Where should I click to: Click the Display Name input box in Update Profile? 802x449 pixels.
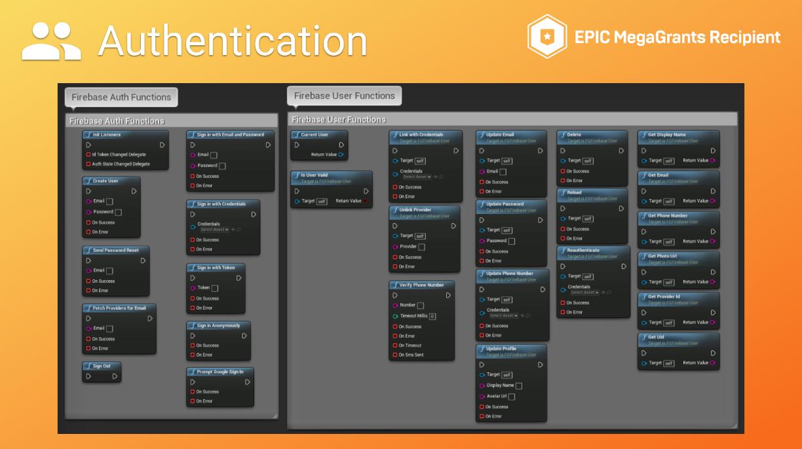pos(519,386)
